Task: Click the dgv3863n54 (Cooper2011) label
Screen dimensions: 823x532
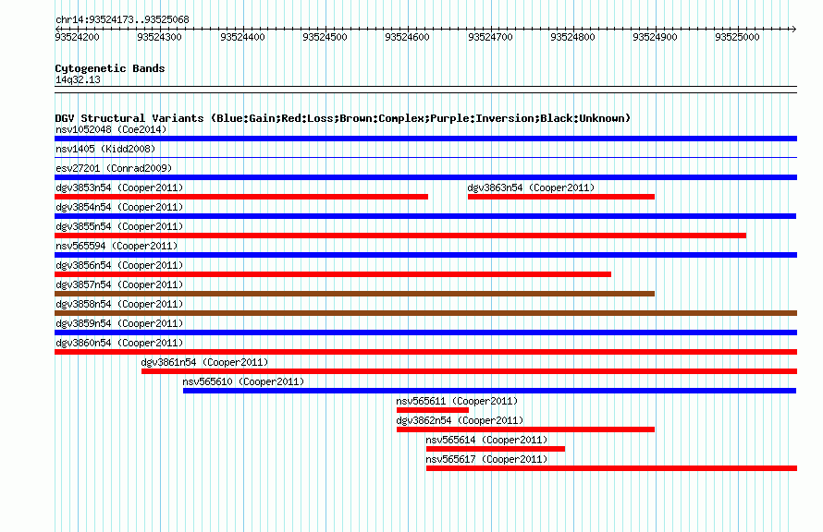Action: pyautogui.click(x=531, y=187)
